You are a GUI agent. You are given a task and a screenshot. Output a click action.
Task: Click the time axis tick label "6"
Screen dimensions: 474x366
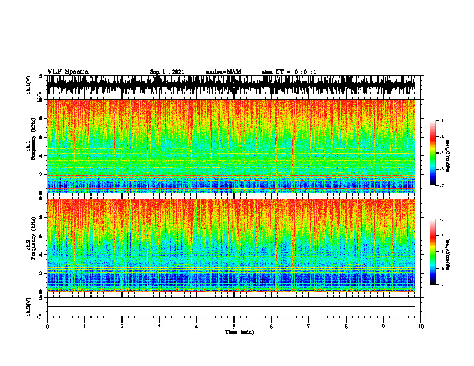(x=272, y=327)
